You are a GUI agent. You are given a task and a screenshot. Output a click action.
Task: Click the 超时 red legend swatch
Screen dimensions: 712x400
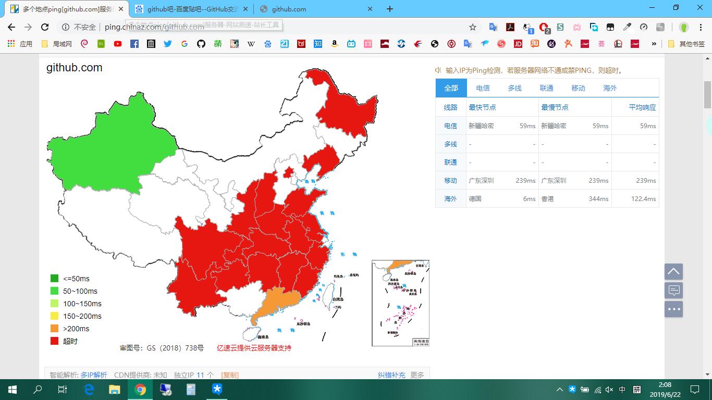coord(54,341)
